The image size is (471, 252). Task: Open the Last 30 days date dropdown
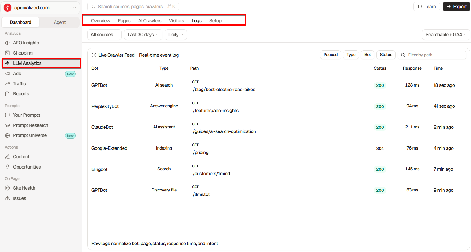click(x=143, y=35)
